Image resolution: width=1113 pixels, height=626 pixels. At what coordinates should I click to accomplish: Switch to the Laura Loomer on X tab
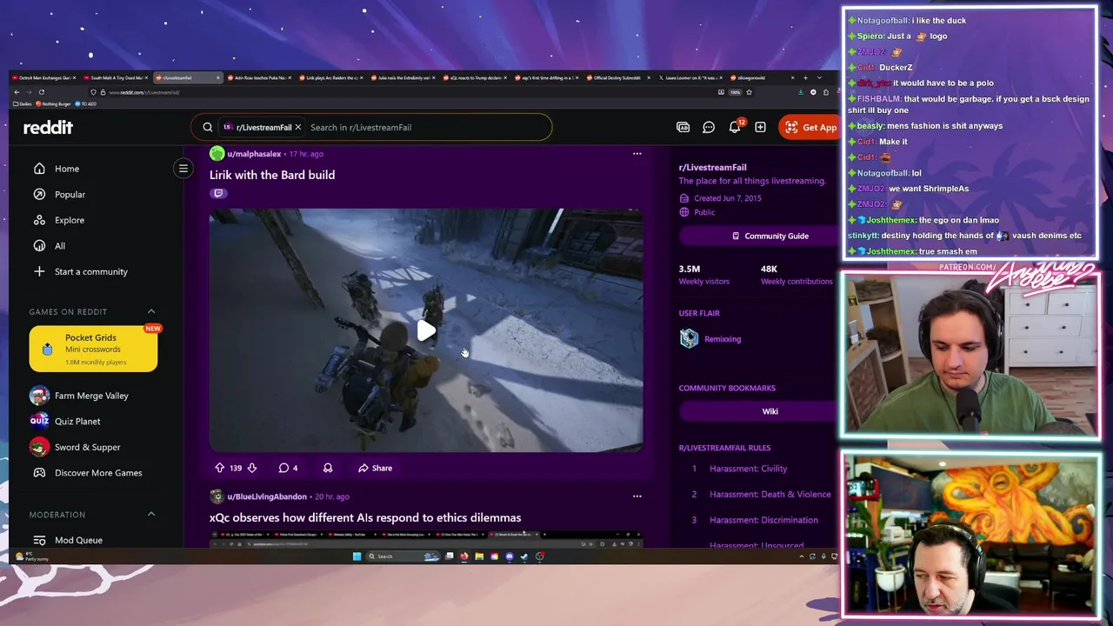689,78
